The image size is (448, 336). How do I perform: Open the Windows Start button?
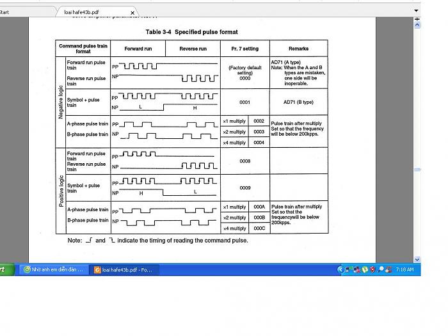(6, 269)
